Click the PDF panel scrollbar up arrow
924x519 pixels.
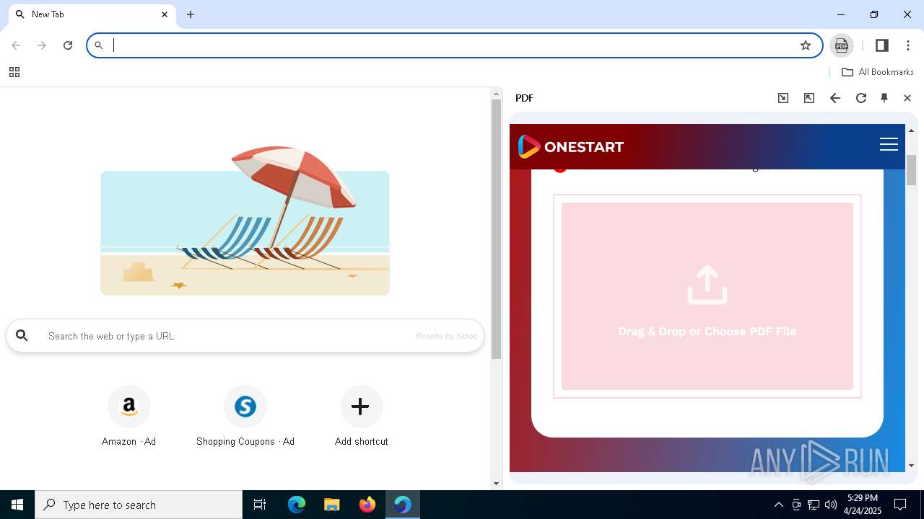[911, 130]
